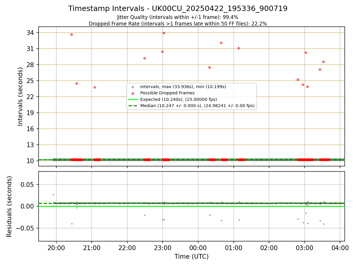This screenshot has width=356, height=267.
Task: Click the 13 tick label on the intervals axis
Action: point(31,145)
